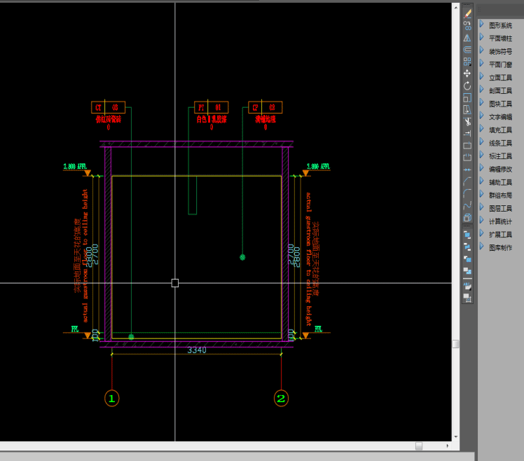The height and width of the screenshot is (461, 524).
Task: Select grid axis bubble 2
Action: [x=281, y=398]
